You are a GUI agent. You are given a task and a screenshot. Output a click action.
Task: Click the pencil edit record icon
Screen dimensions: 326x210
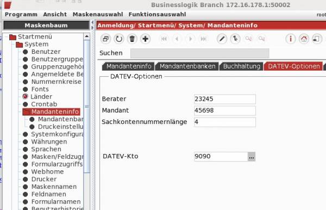(222, 39)
